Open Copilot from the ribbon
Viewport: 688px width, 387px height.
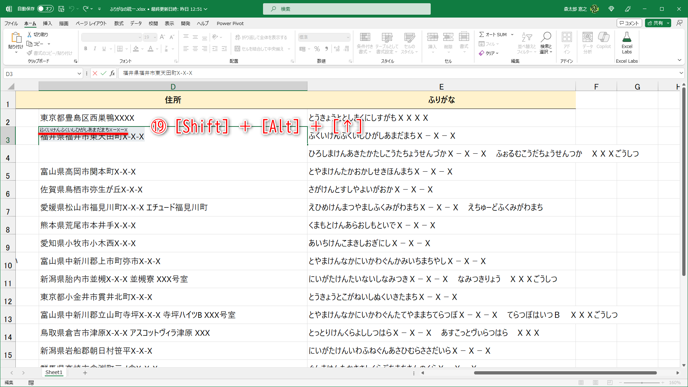[603, 42]
